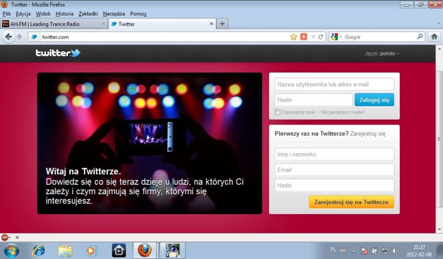Click the red plus add-on icon
The image size is (443, 259).
click(303, 37)
